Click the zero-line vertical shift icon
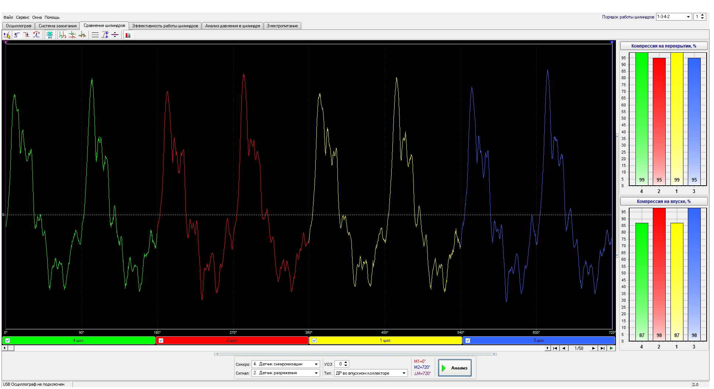The image size is (714, 389). coord(115,35)
